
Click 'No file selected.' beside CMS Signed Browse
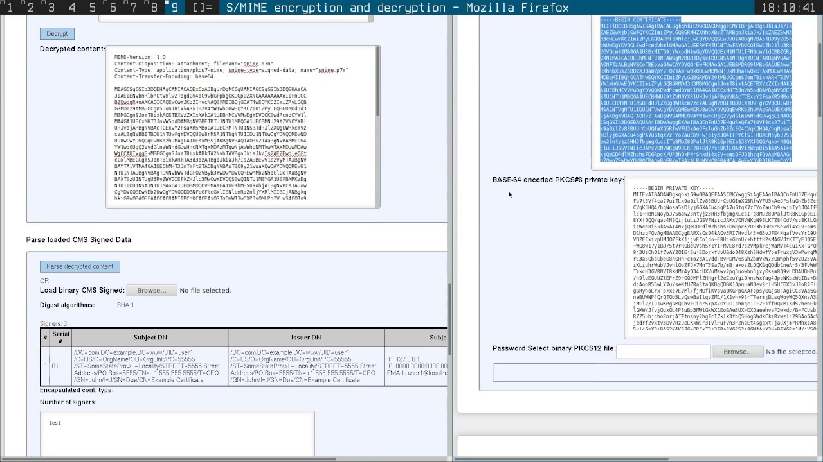(205, 291)
